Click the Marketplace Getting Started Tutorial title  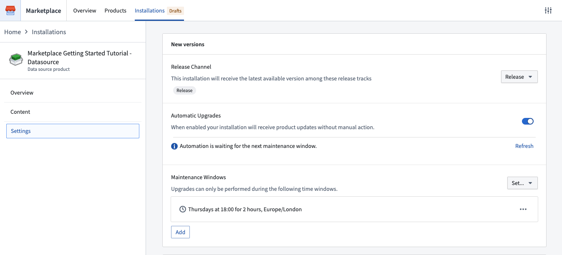[80, 57]
